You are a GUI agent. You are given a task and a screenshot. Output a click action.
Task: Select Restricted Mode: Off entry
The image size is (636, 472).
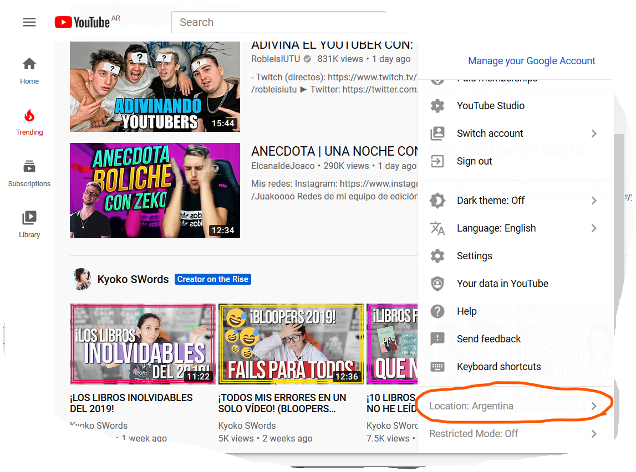515,434
